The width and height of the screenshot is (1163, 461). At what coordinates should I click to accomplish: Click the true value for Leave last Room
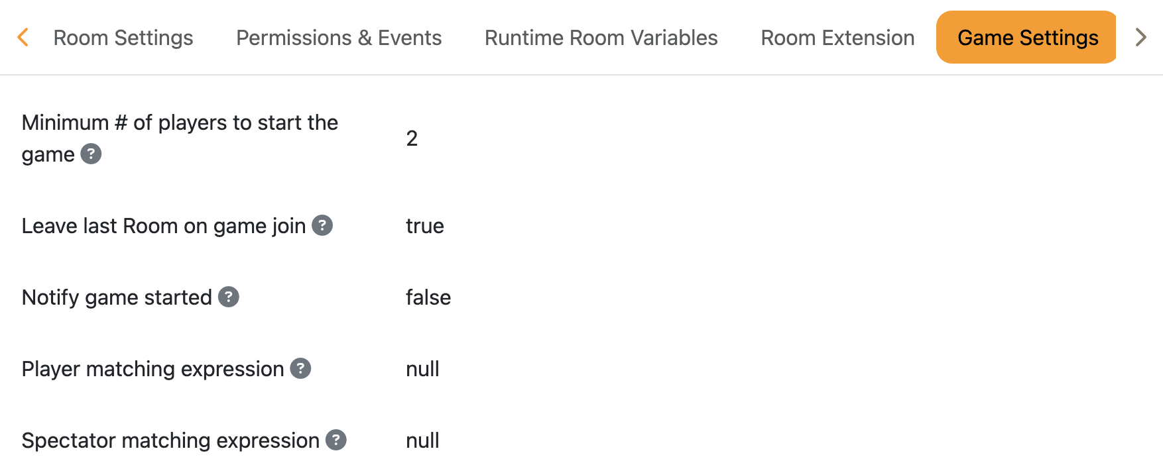click(x=424, y=226)
